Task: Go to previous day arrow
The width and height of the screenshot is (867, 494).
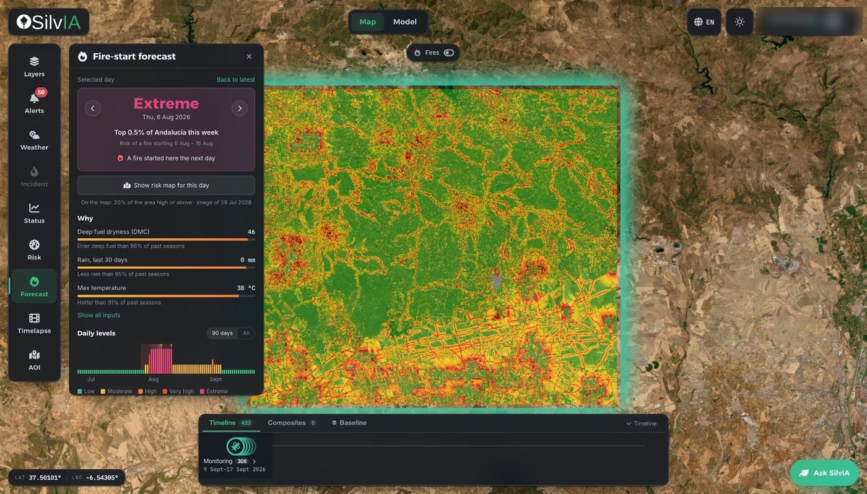Action: [x=92, y=108]
